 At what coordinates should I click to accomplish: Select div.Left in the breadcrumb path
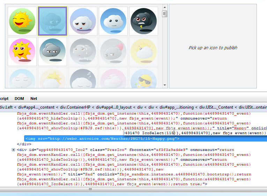pos(6,107)
